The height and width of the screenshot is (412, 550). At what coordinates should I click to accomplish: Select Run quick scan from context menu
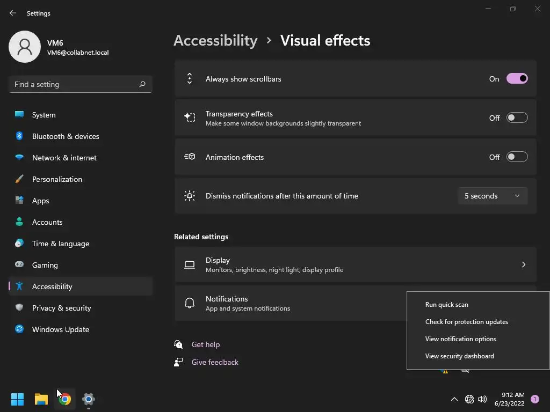point(446,305)
